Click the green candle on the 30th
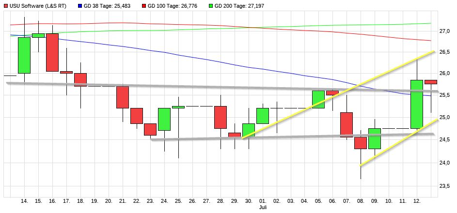Viewport: 457px width, 213px height. pos(249,130)
